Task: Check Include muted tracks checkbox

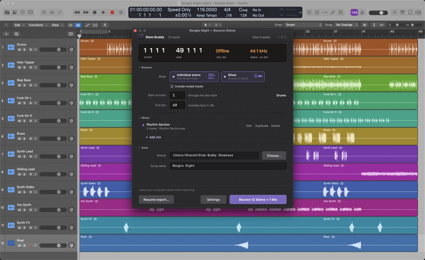Action: point(172,86)
